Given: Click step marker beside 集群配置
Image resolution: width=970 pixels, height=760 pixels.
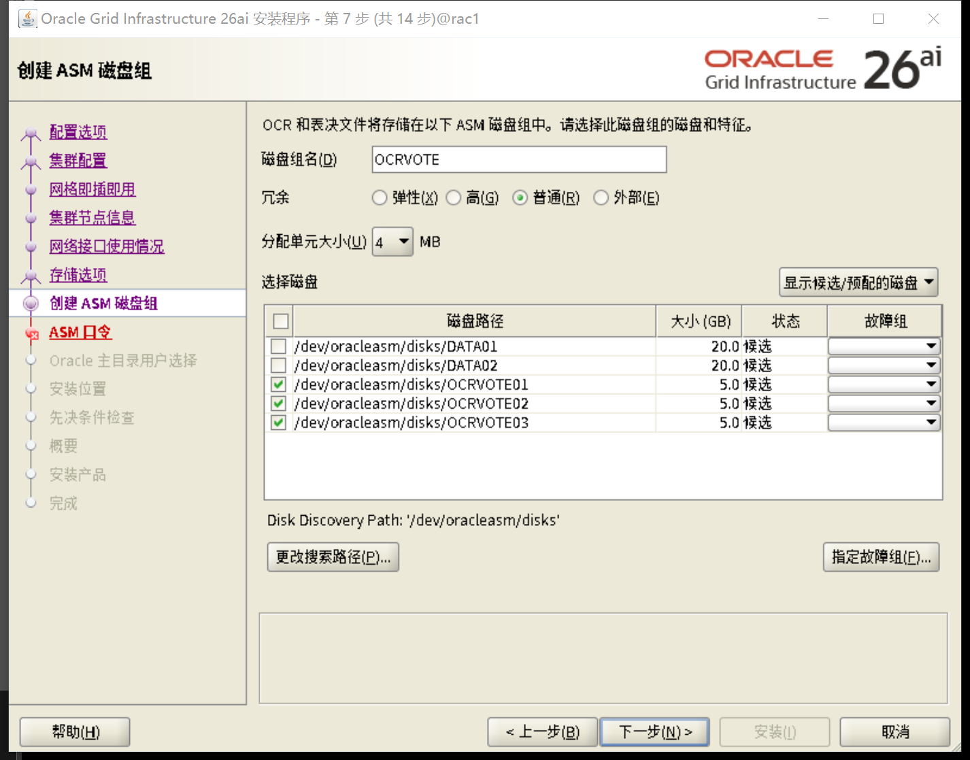Looking at the screenshot, I should pyautogui.click(x=31, y=162).
